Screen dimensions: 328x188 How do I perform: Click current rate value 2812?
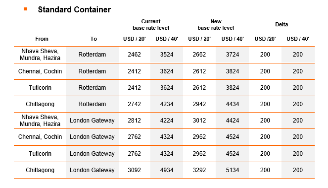(134, 120)
